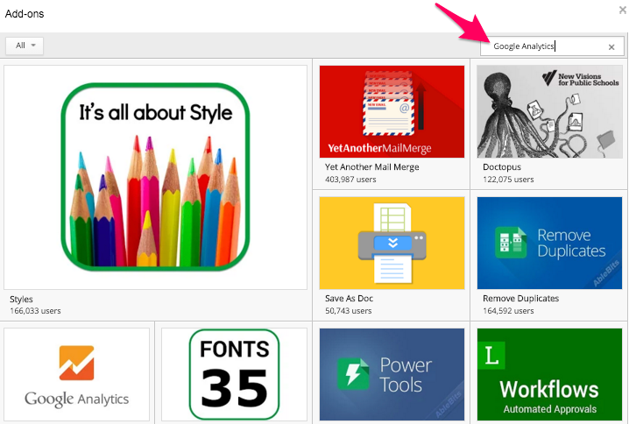Open the Workflows Automated Approvals tile

[x=549, y=375]
